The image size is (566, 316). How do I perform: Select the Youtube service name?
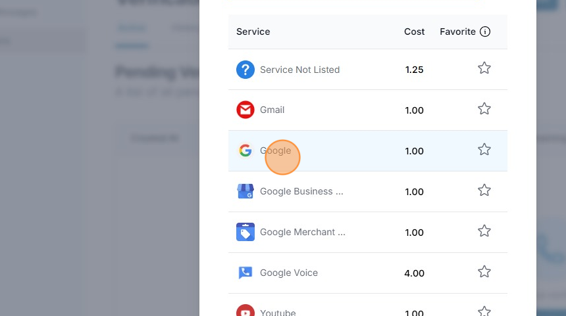click(x=278, y=312)
